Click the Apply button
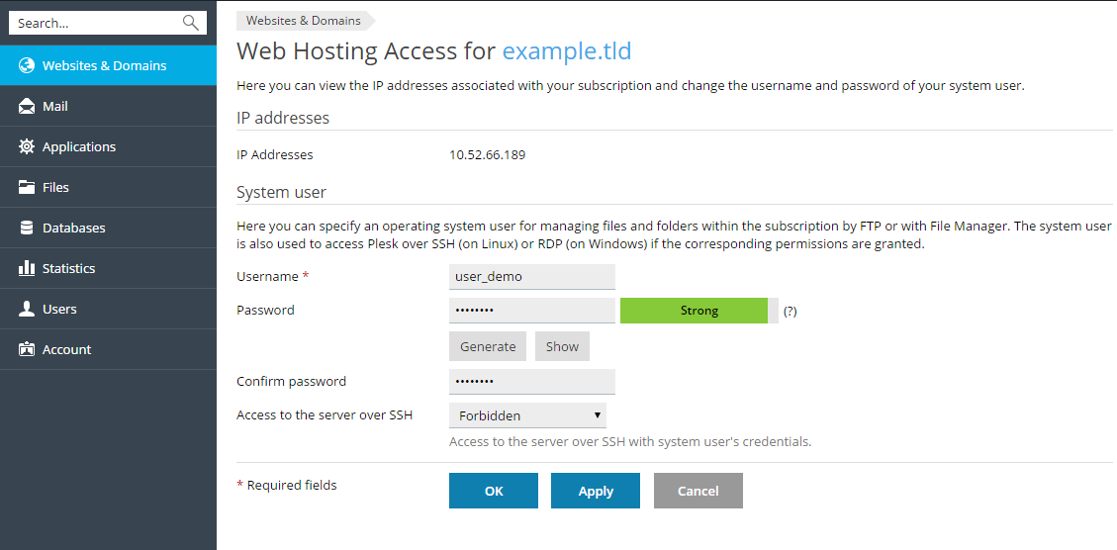The image size is (1117, 550). point(595,491)
